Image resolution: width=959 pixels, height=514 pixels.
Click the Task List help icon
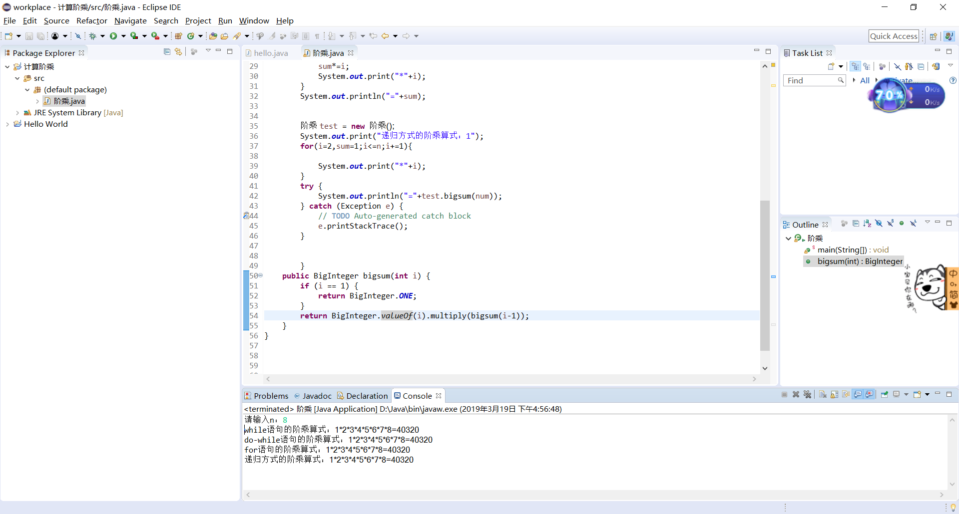coord(953,80)
